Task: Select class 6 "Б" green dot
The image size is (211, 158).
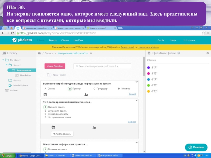Action: click(148, 85)
